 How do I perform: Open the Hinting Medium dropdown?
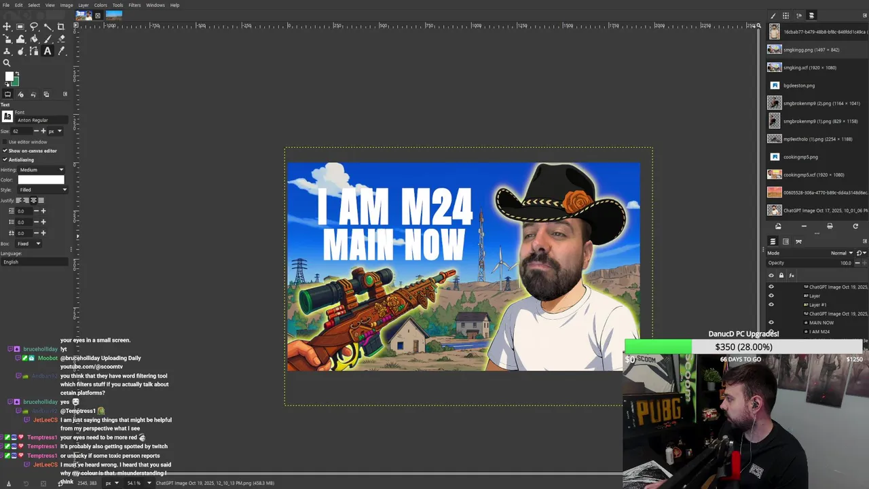click(x=41, y=170)
